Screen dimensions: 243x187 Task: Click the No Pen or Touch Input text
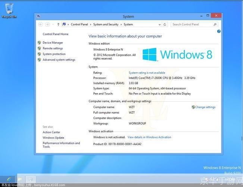pyautogui.click(x=160, y=93)
